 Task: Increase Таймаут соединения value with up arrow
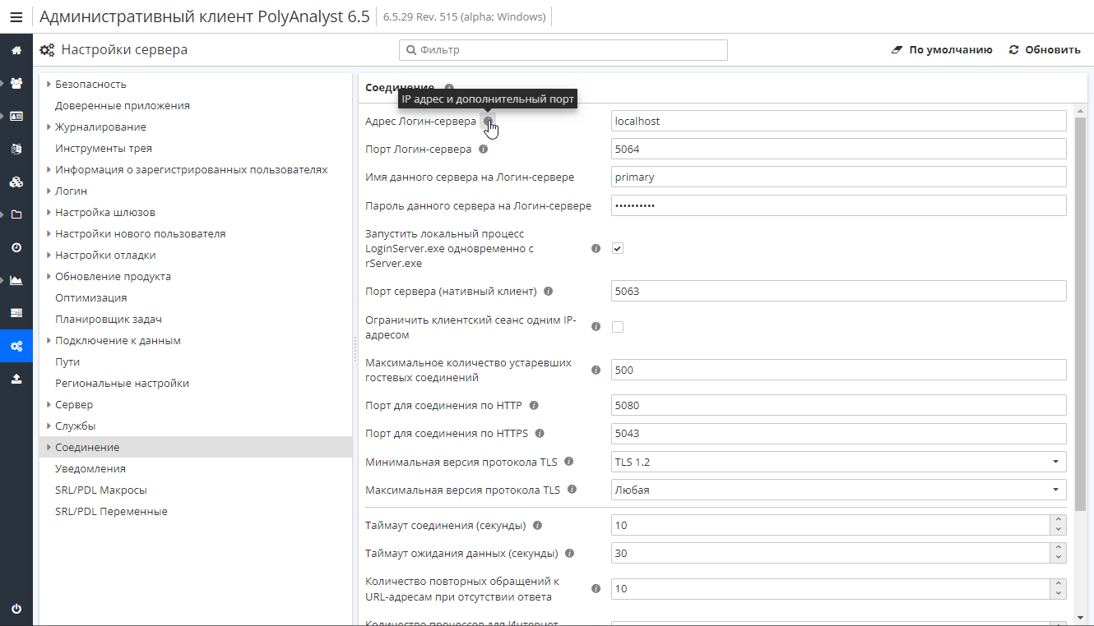(x=1059, y=520)
